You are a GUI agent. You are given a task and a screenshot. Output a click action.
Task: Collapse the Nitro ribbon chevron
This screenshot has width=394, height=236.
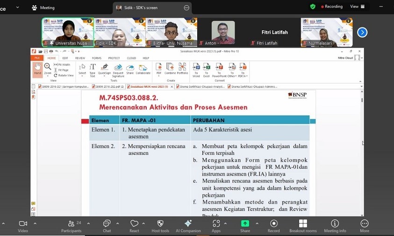[x=360, y=81]
